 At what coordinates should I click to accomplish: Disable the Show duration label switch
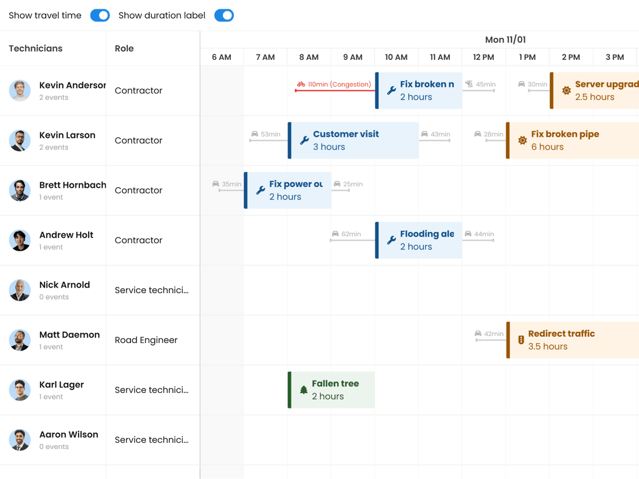click(x=224, y=16)
